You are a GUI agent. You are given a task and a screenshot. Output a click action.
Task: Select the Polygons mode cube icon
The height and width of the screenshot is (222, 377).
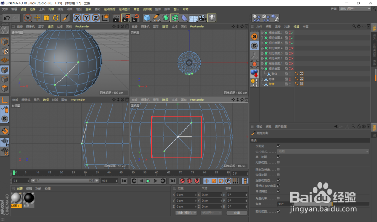[5, 88]
